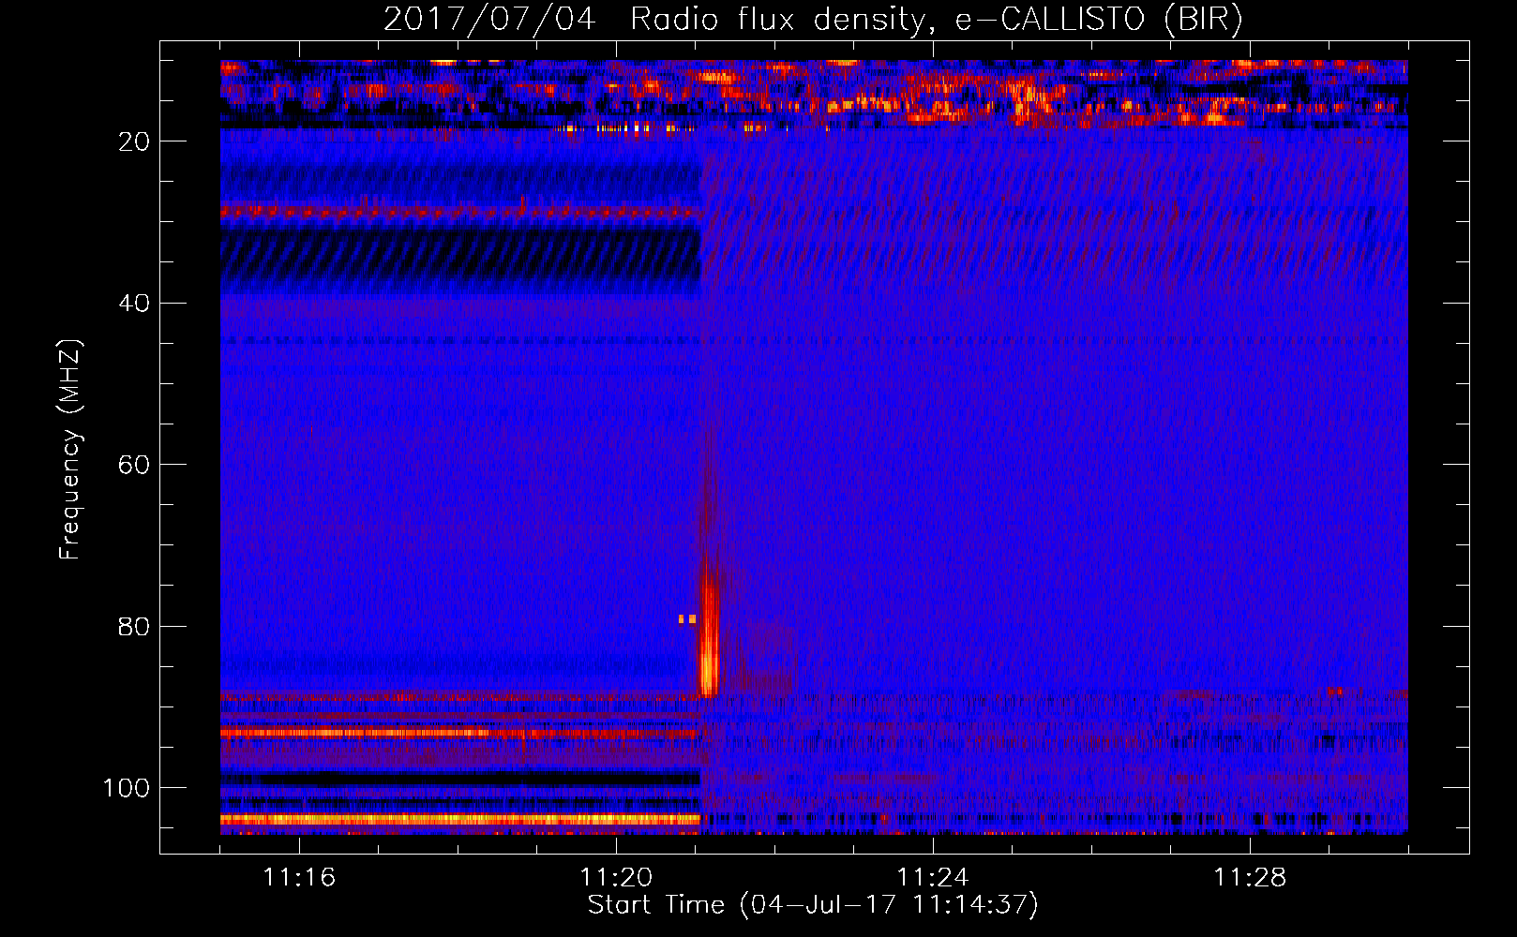
Task: Click the 'Start Time (04-Jul-17 11:14:37)' label
Action: [x=813, y=905]
